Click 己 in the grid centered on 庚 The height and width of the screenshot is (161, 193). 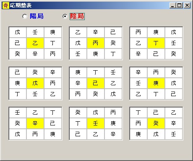point(174,94)
